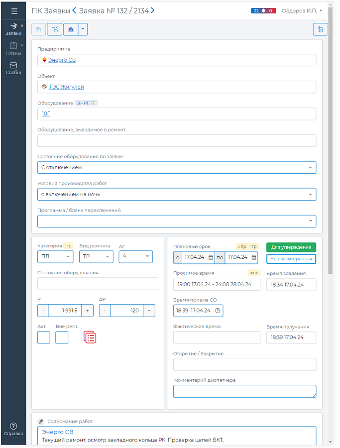Click the ≠пр badge near Плановый срок

coord(242,246)
